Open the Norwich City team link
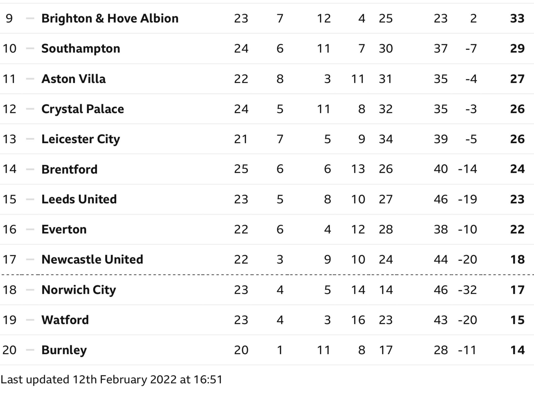The image size is (534, 400). 78,290
